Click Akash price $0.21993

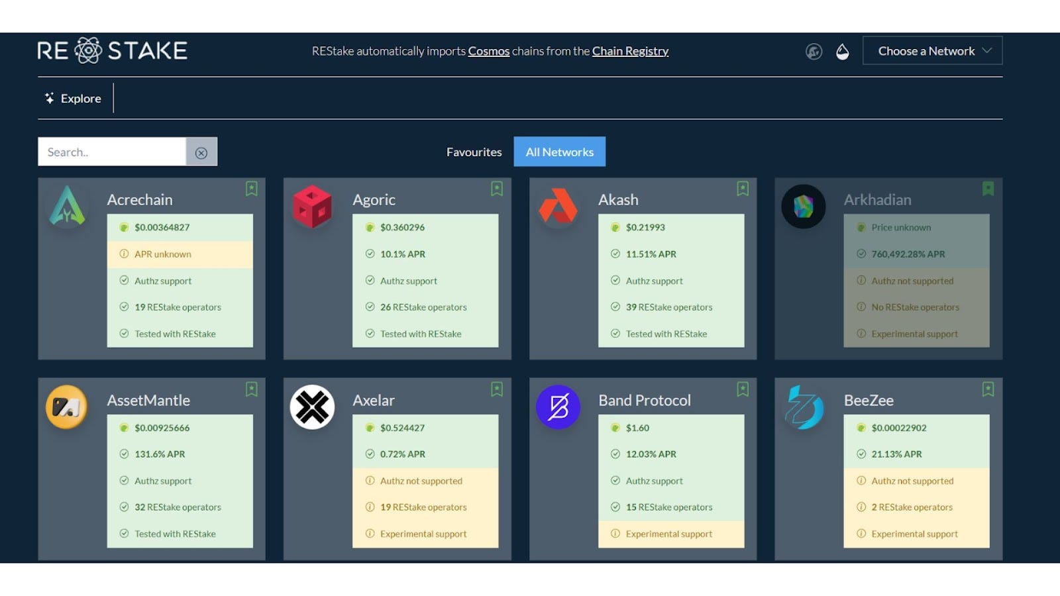click(x=645, y=227)
